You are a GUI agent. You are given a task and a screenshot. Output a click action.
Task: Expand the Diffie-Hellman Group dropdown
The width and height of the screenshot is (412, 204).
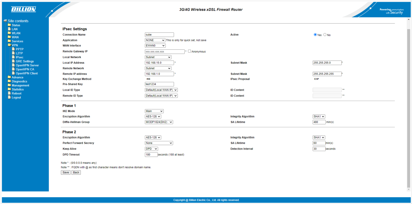click(x=159, y=122)
